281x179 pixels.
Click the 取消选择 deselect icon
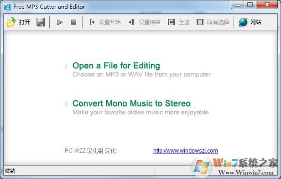point(200,22)
